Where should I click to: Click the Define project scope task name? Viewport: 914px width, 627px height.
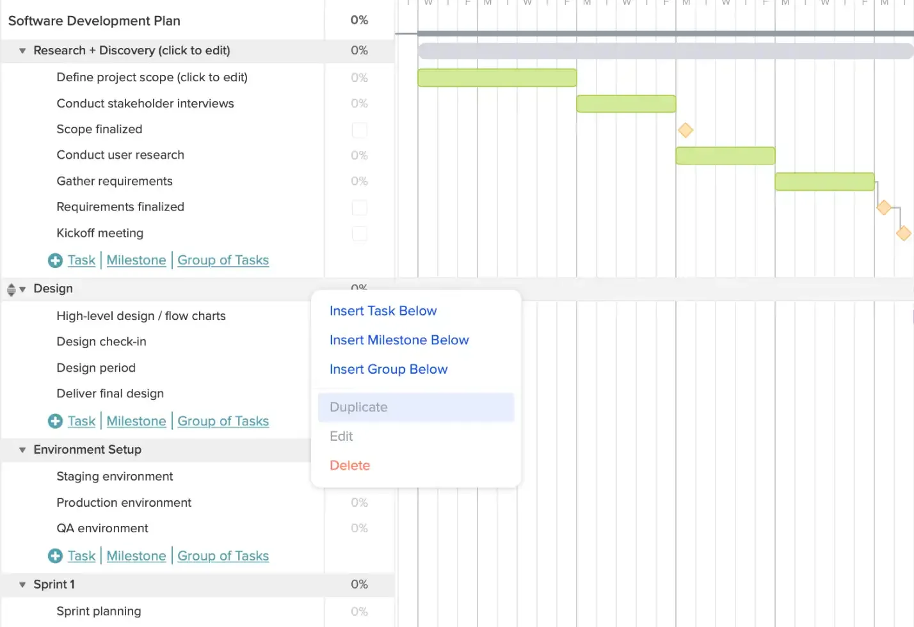(152, 77)
